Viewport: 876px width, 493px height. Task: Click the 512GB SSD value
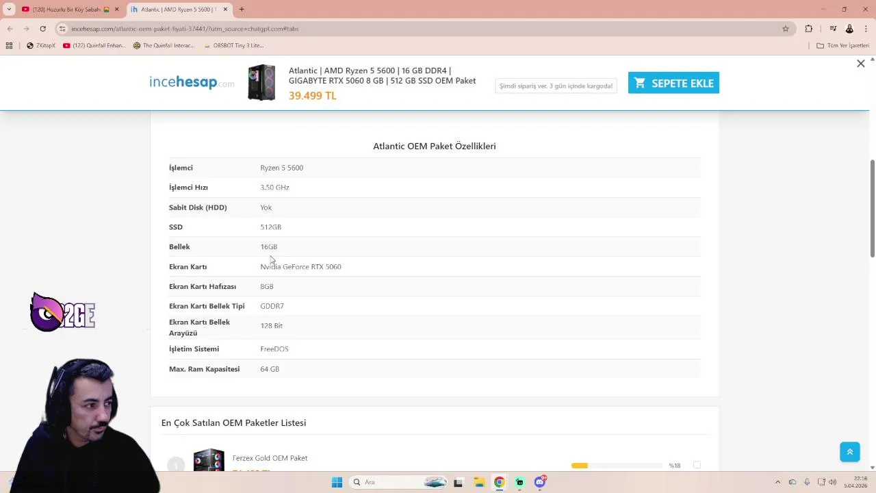click(270, 227)
